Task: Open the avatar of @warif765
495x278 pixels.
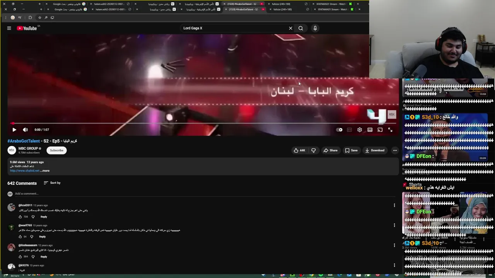Action: (11, 227)
